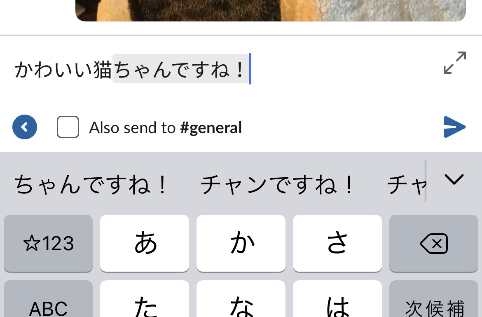
Task: Tap the あ key
Action: (145, 243)
